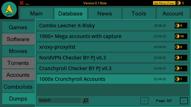Image resolution: width=191 pixels, height=107 pixels.
Task: Select xroxy-proxylist entry
Action: [113, 47]
